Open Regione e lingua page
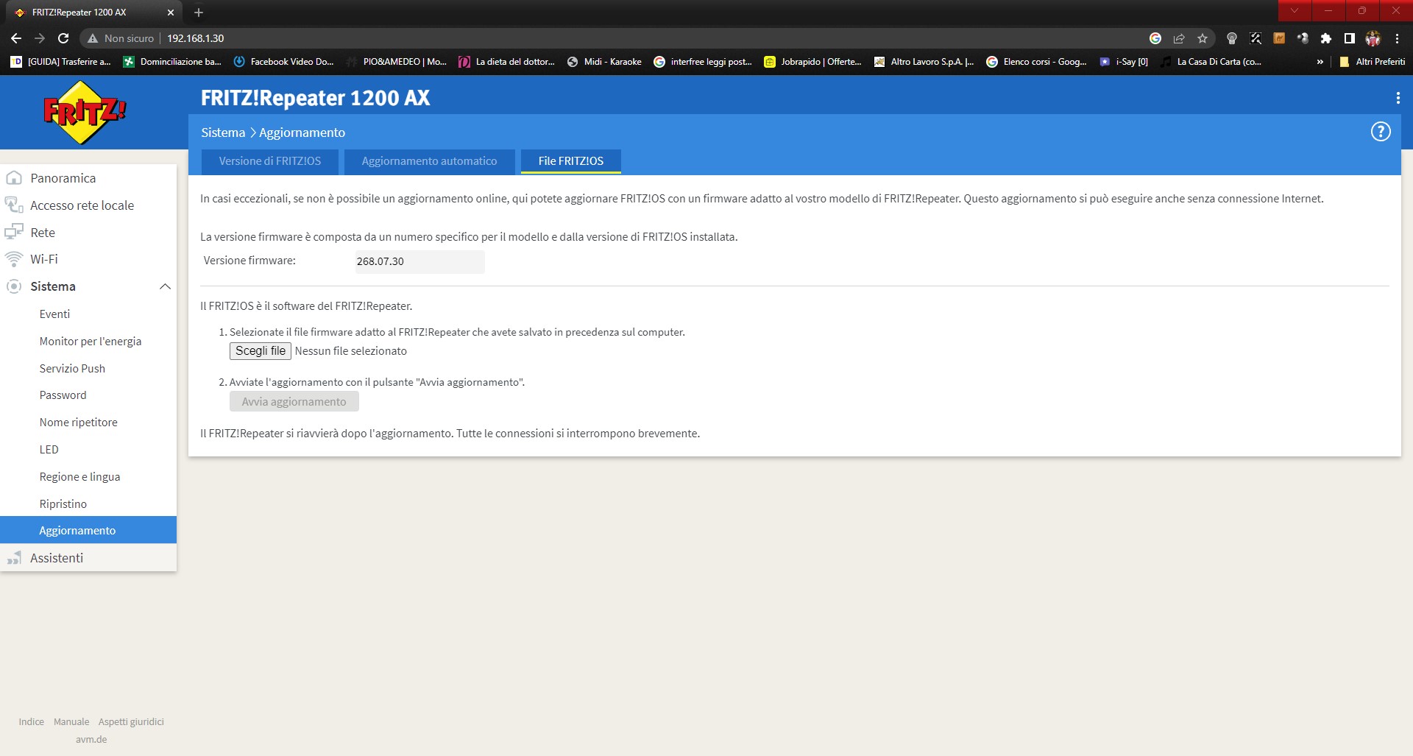 coord(79,477)
